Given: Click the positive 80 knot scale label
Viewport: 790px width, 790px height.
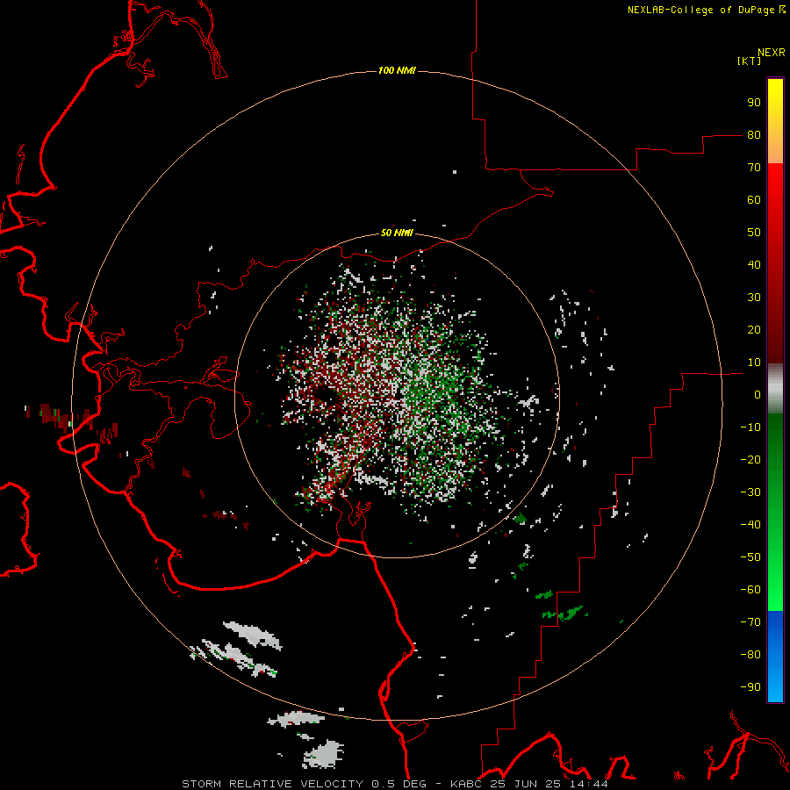Looking at the screenshot, I should (x=754, y=135).
